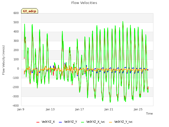The height and width of the screenshot is (127, 169).
Task: Click the 400 y-axis tick label
Action: tap(16, 32)
